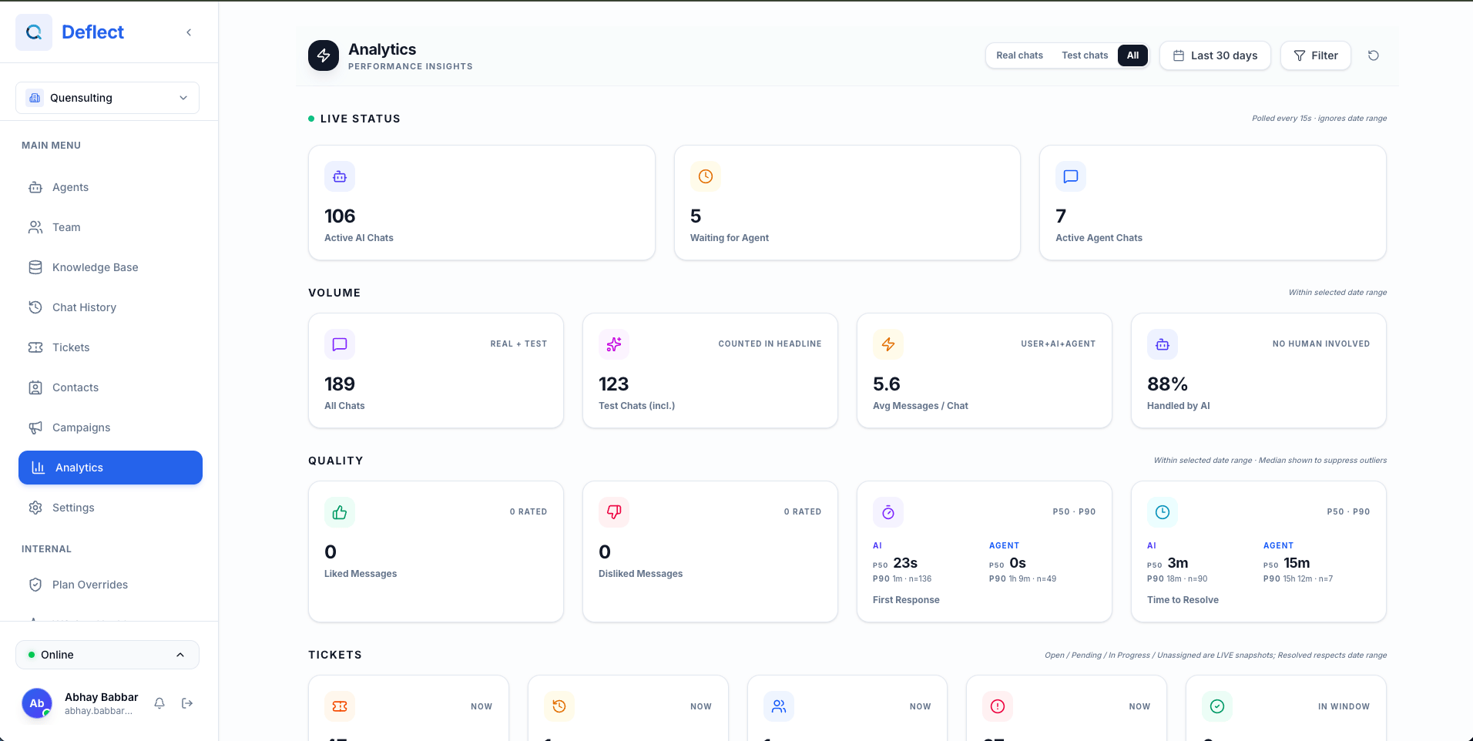Select the Analytics menu item
Viewport: 1473px width, 741px height.
[x=110, y=468]
